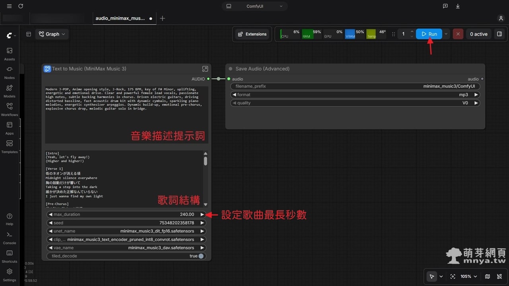
Task: Open the Extensions manager
Action: tap(252, 34)
